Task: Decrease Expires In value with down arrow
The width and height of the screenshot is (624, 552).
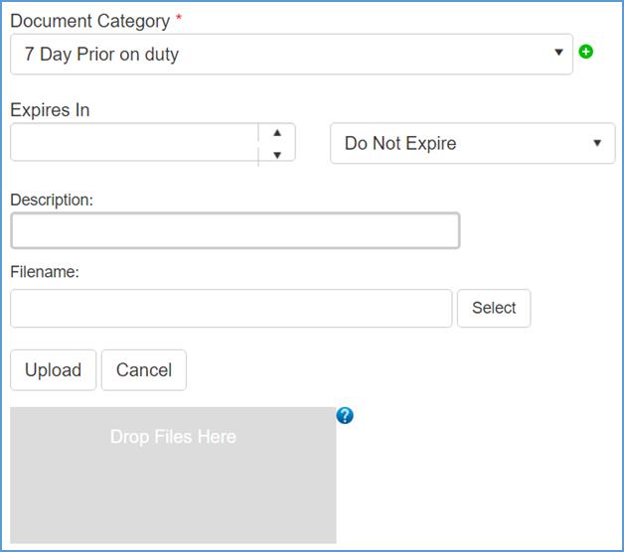Action: tap(277, 154)
